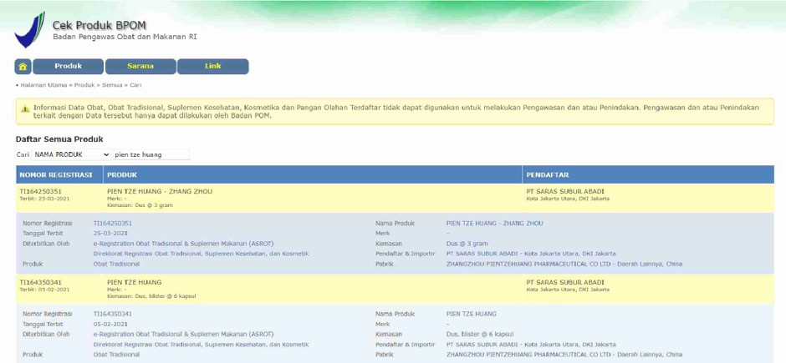Viewport: 786px width, 363px height.
Task: Click the PENDAFTAR column header
Action: pyautogui.click(x=548, y=175)
